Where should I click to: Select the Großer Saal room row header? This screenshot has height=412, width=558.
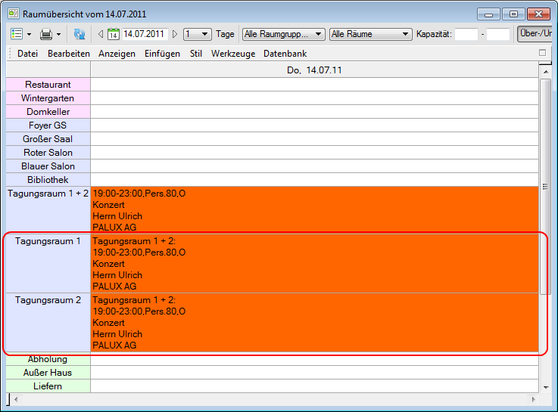pos(48,139)
